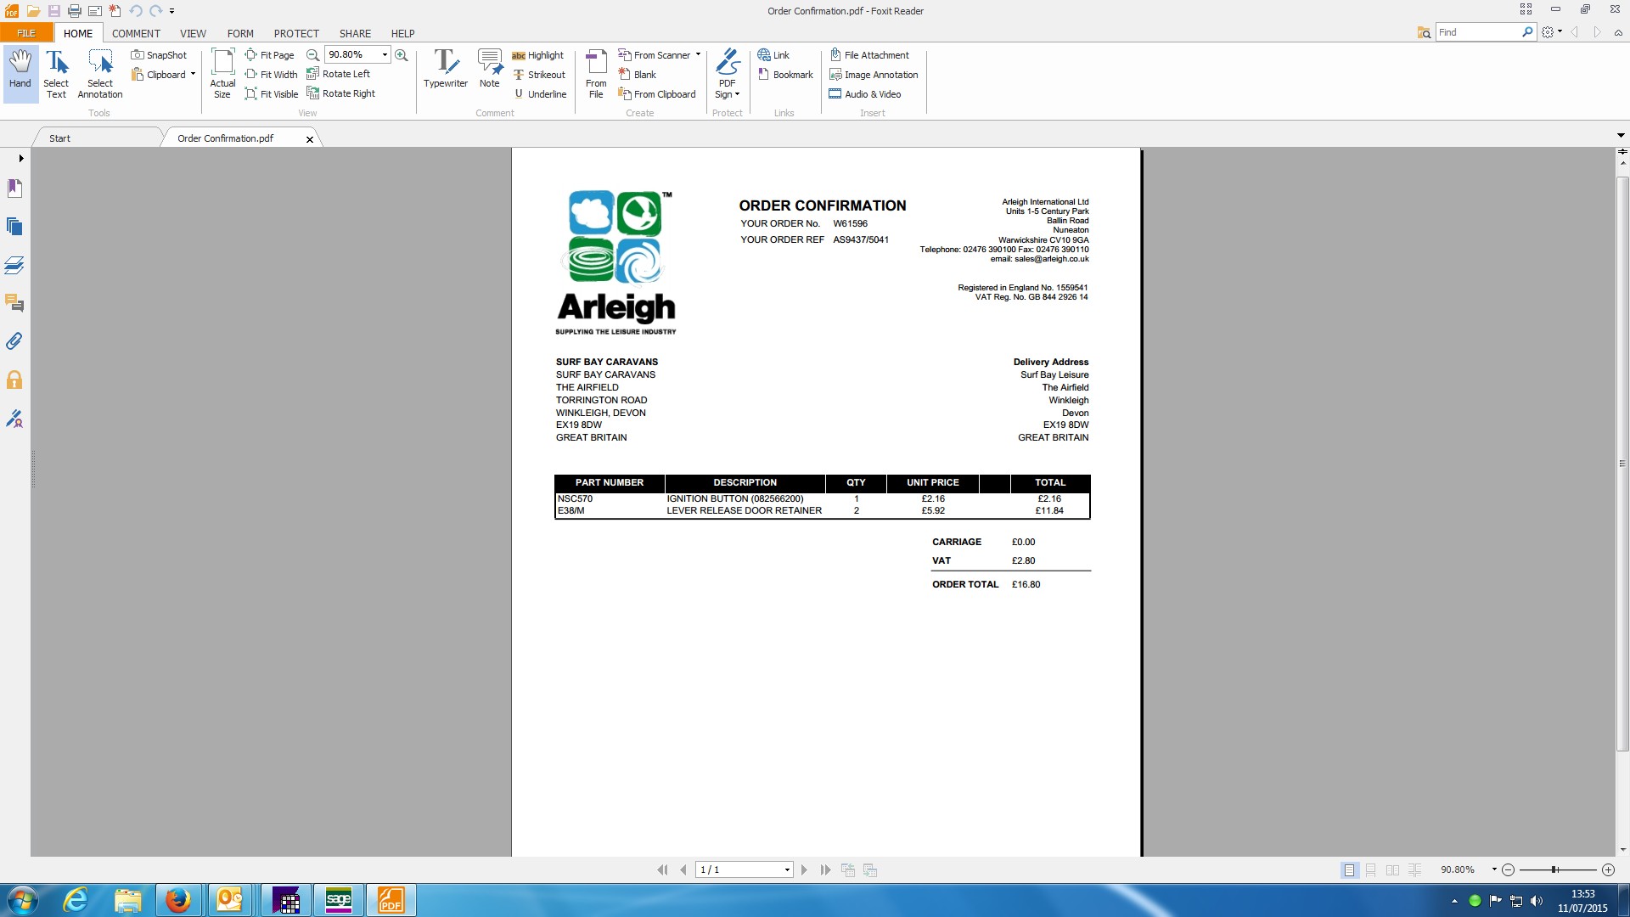
Task: Click the zoom in magnifier icon
Action: point(402,55)
